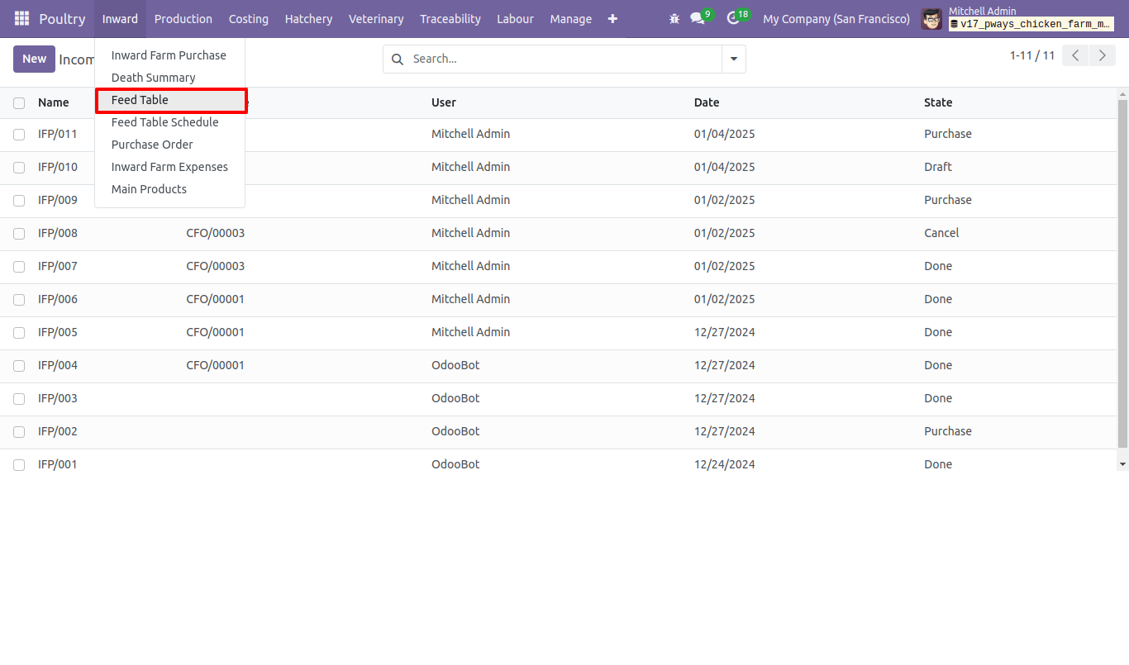Tick the select-all checkbox in the header
Screen dimensions: 1129x665
pos(19,103)
